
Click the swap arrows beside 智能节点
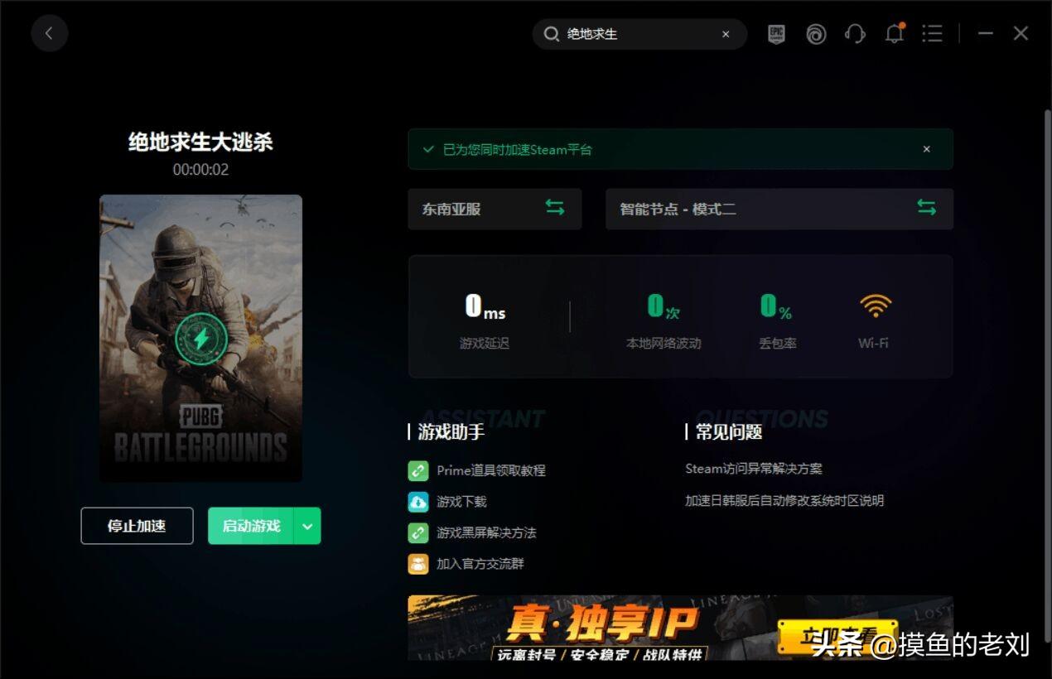tap(927, 208)
